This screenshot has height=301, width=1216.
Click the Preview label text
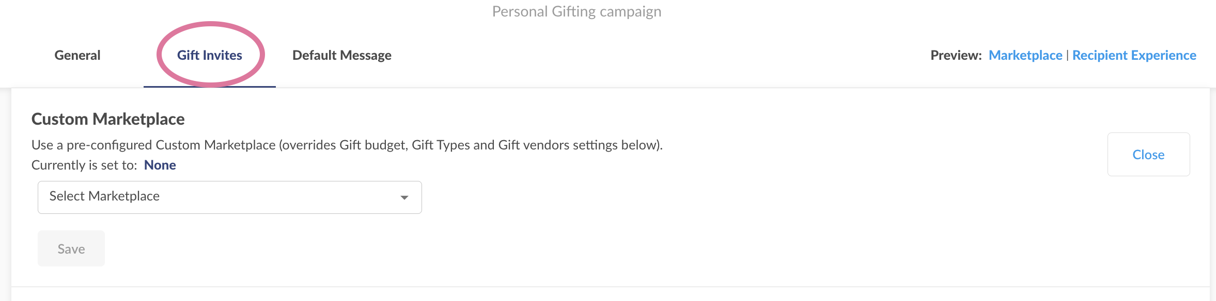[956, 55]
